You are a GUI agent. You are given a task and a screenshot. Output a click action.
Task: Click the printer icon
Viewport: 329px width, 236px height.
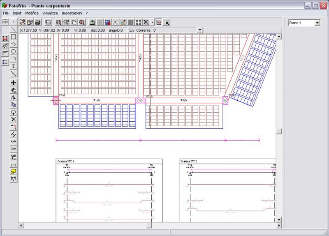pos(38,22)
